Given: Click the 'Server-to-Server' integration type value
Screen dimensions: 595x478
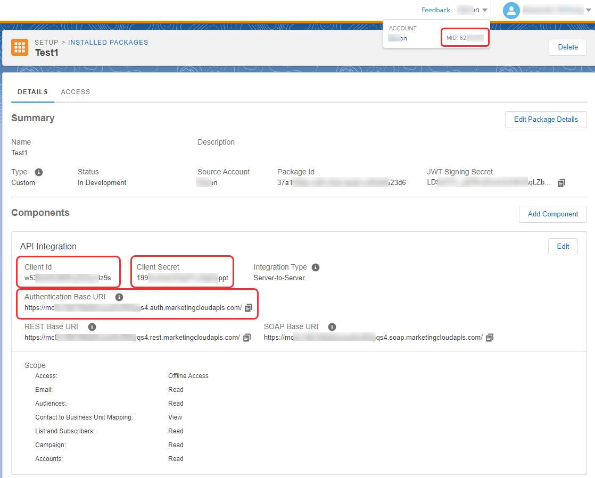Looking at the screenshot, I should pos(279,278).
